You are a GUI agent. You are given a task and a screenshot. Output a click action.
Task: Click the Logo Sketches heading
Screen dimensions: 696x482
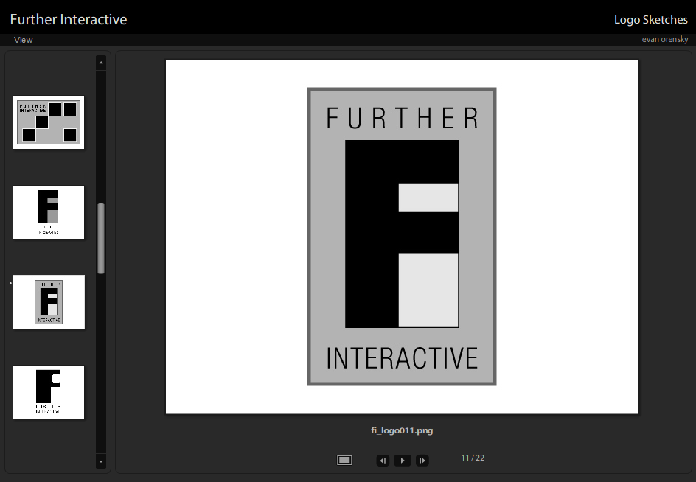point(650,20)
